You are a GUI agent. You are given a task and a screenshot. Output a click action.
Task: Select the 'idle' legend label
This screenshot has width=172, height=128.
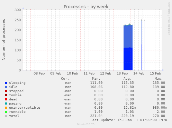coord(13,87)
